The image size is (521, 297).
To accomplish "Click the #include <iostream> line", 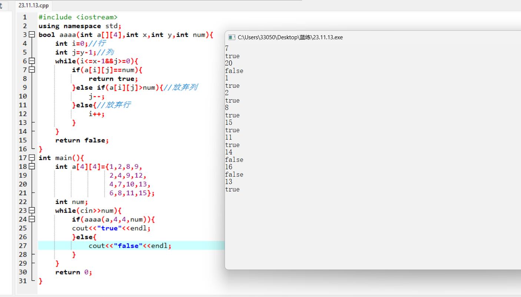I will (x=78, y=17).
